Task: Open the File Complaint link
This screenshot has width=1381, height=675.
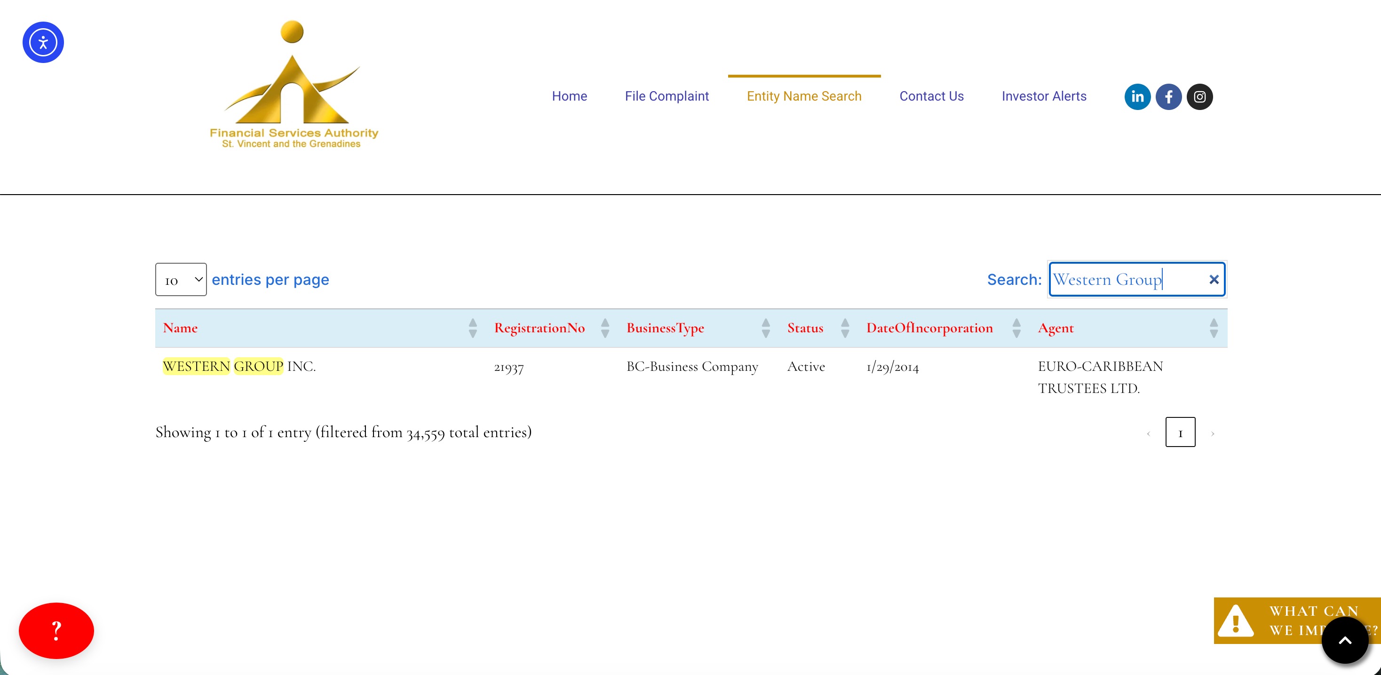Action: 667,96
